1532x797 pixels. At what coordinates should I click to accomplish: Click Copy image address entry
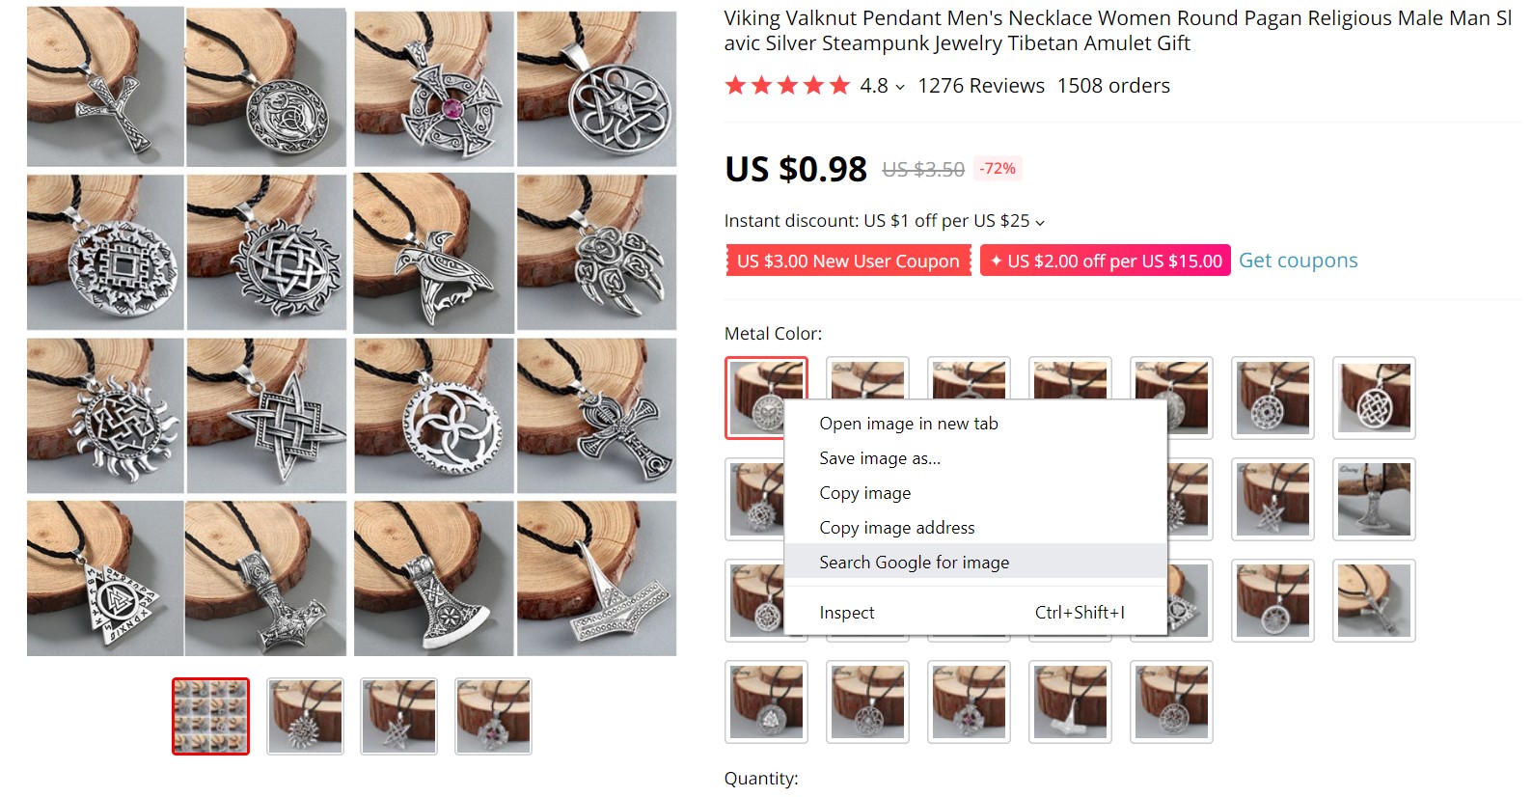click(x=896, y=528)
